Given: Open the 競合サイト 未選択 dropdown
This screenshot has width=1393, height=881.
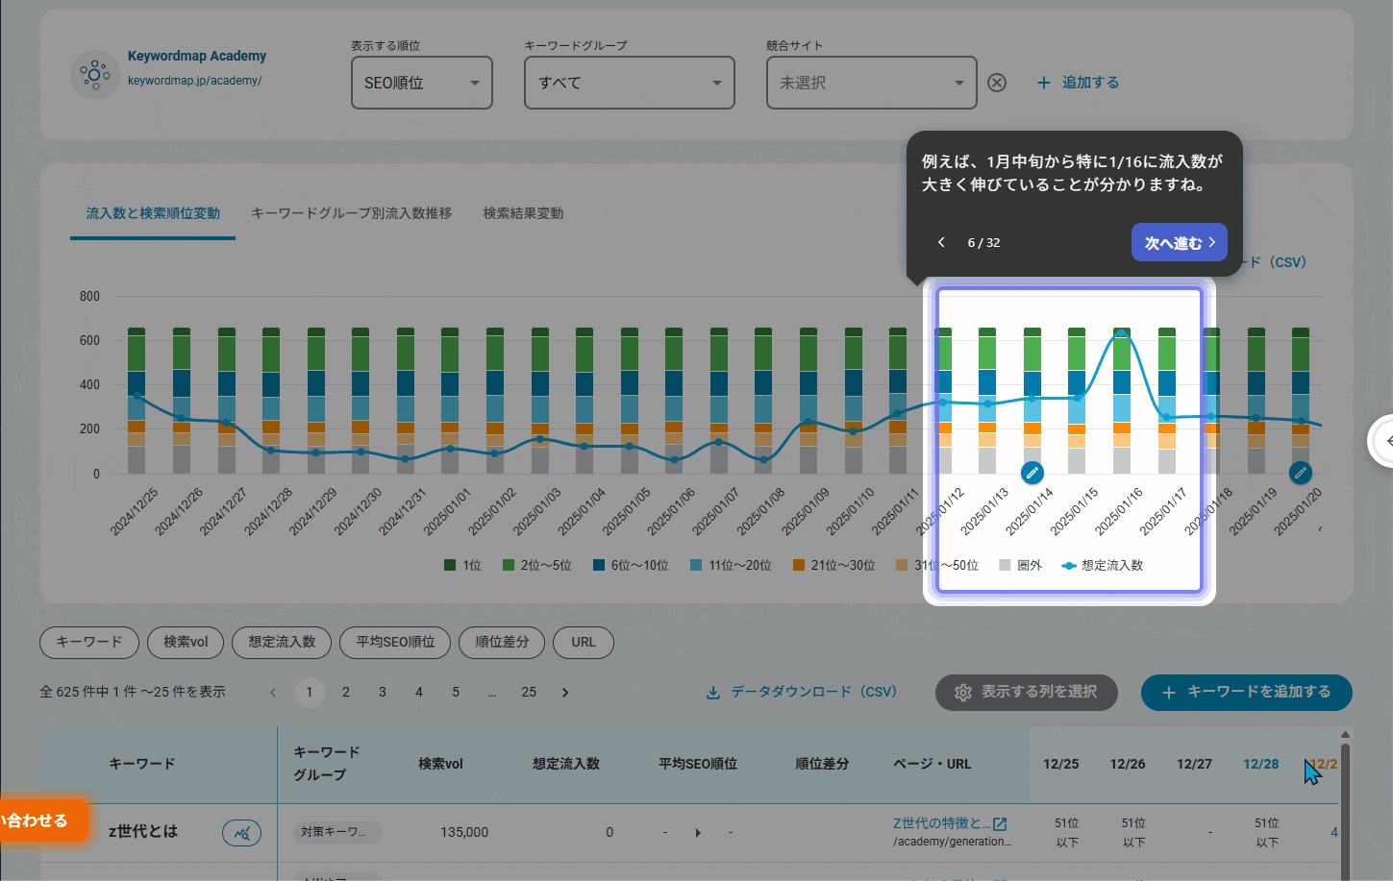Looking at the screenshot, I should [871, 83].
